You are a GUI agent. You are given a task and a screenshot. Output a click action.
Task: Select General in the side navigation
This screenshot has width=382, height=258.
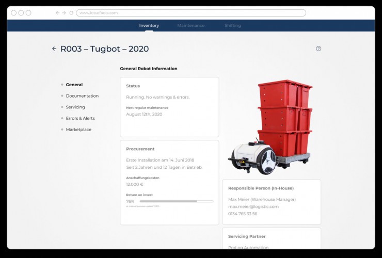(74, 85)
